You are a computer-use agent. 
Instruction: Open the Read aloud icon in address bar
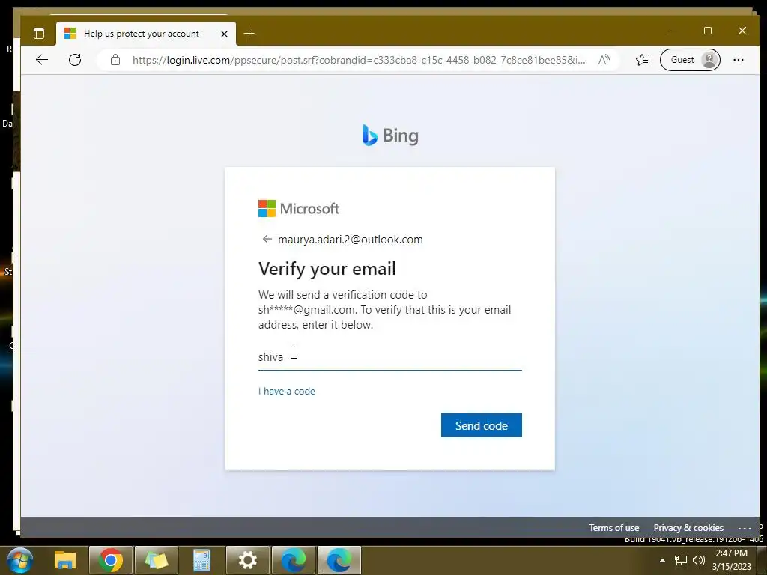coord(604,60)
